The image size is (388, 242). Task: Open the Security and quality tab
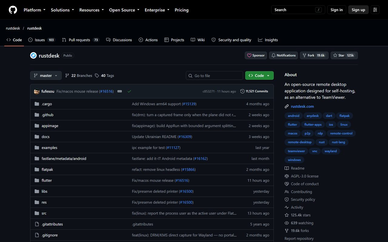click(231, 40)
